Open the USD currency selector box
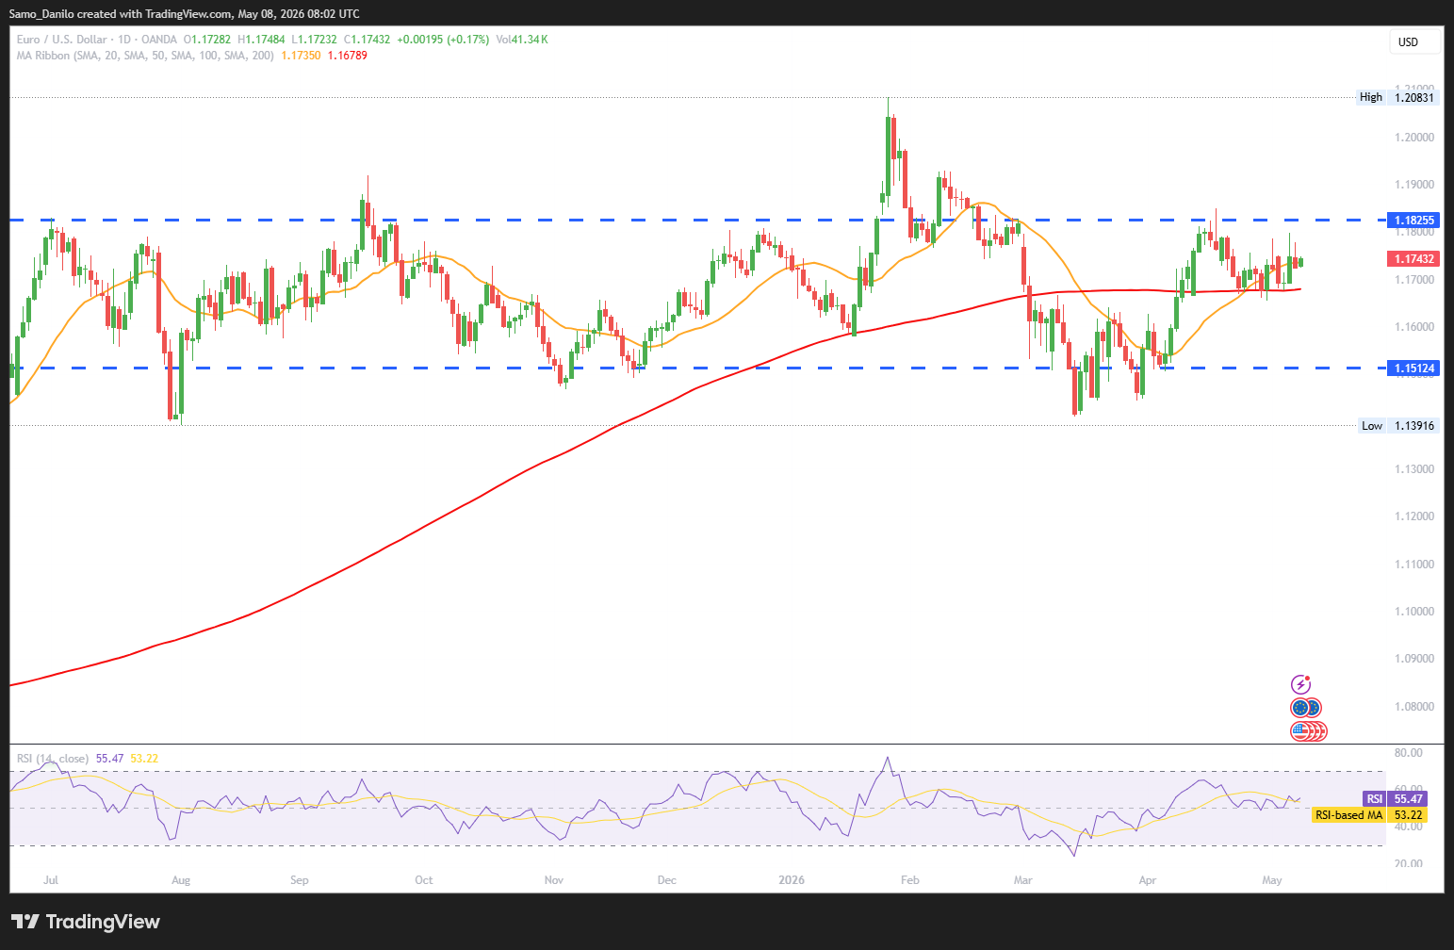The height and width of the screenshot is (950, 1454). tap(1415, 41)
